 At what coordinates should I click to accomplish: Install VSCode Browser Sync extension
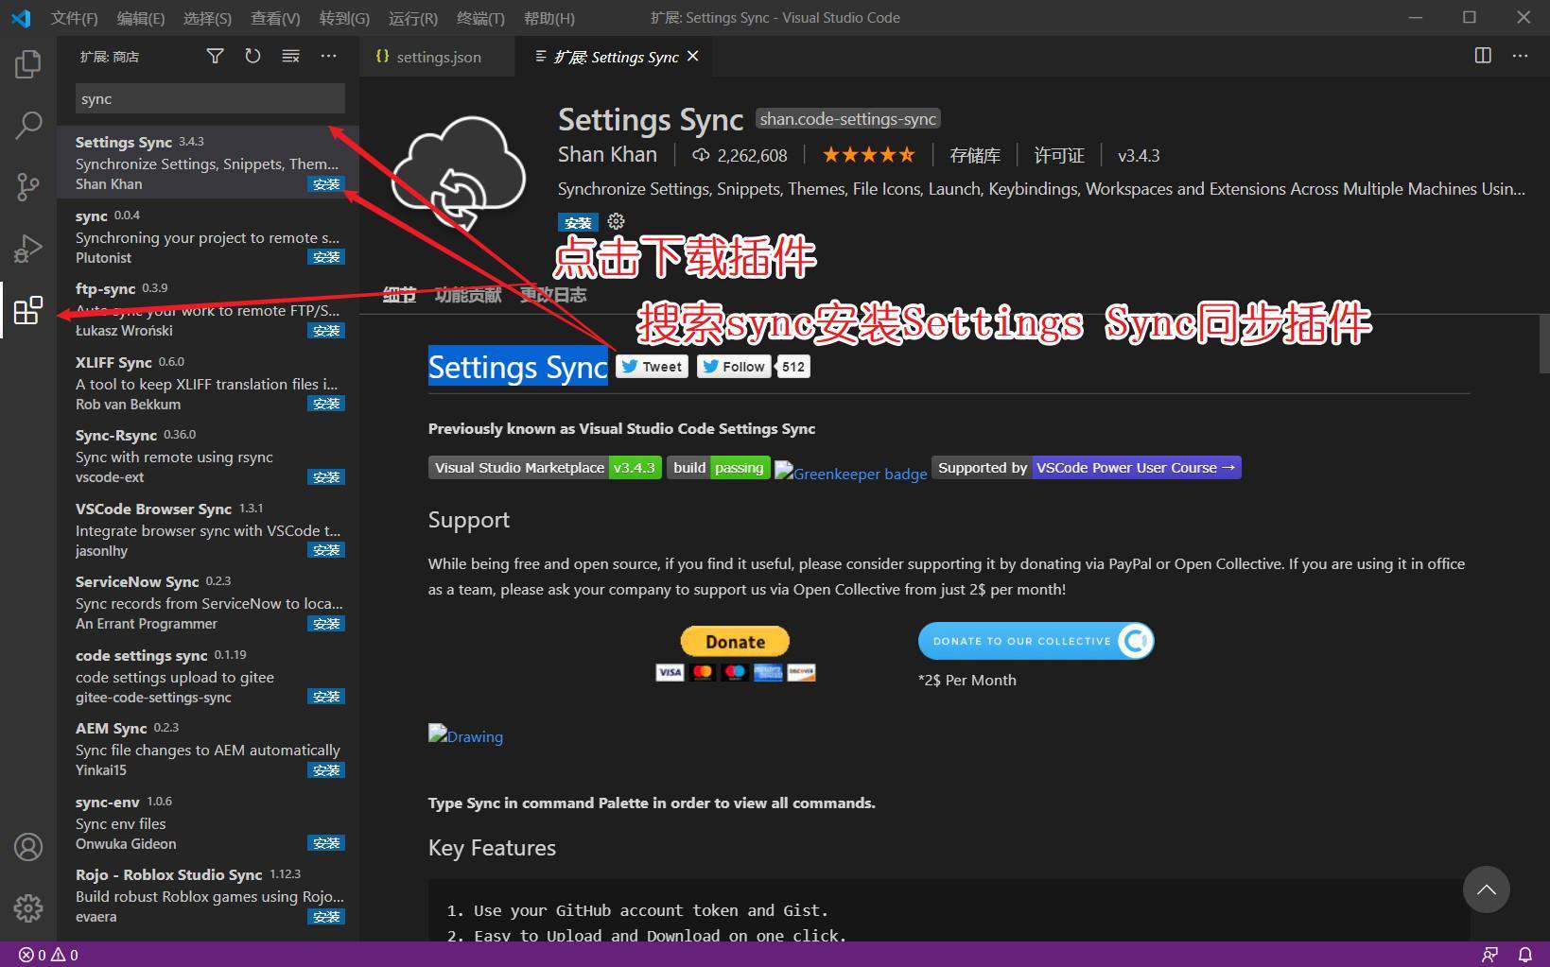pos(326,550)
